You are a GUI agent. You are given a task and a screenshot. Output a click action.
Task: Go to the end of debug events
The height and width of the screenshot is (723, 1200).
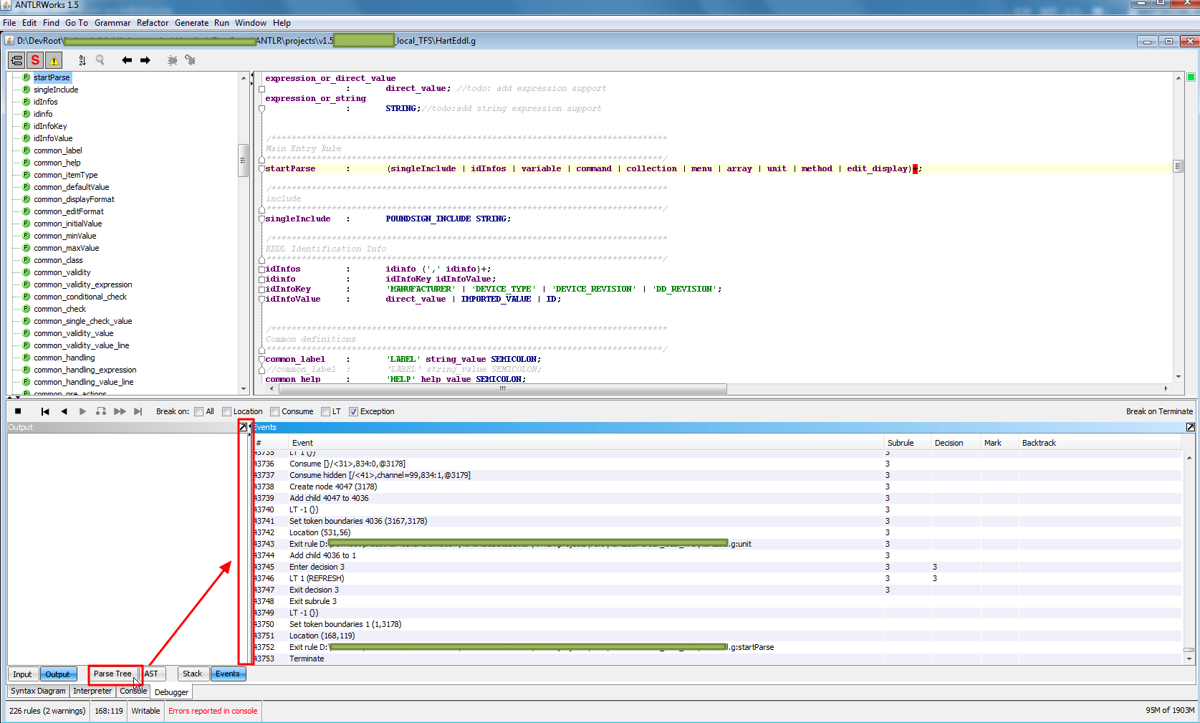coord(138,411)
